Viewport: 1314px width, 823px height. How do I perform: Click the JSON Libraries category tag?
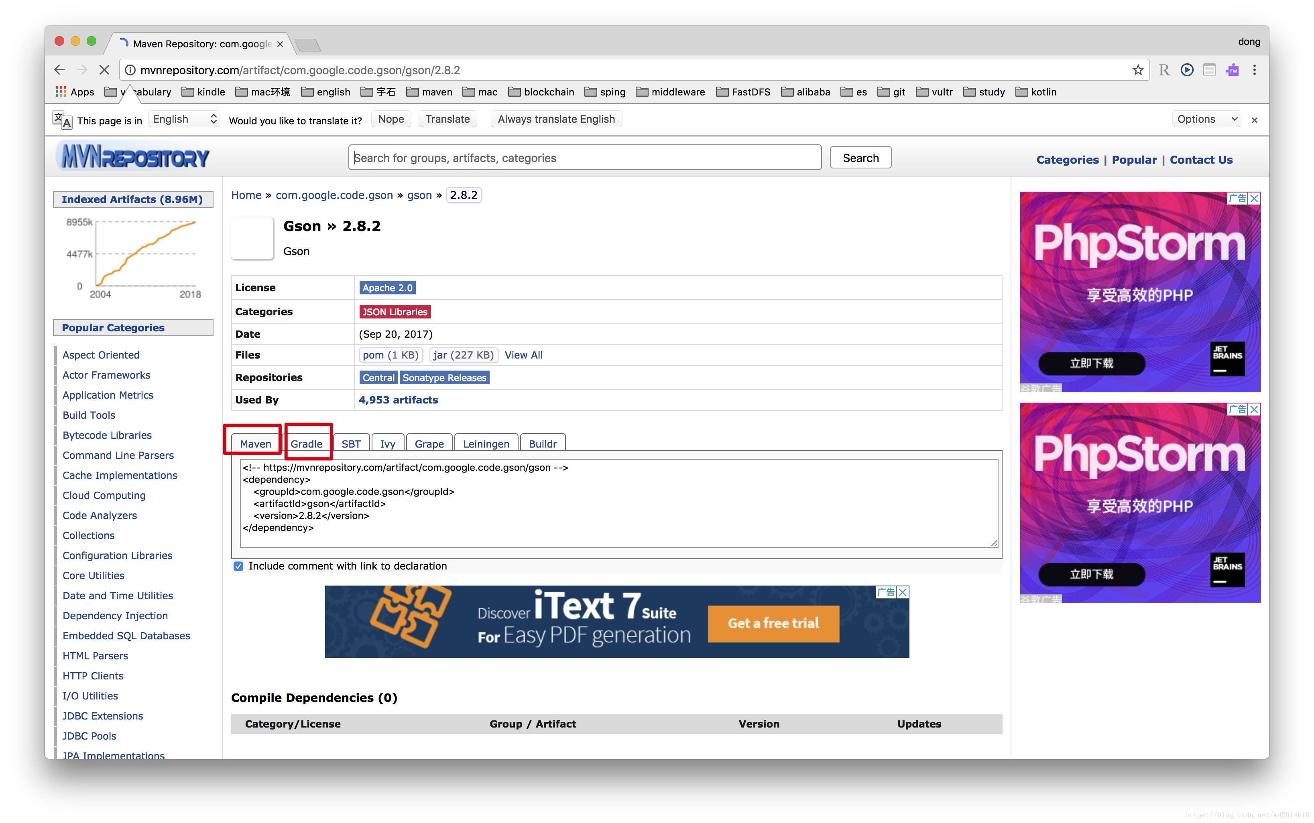tap(395, 311)
